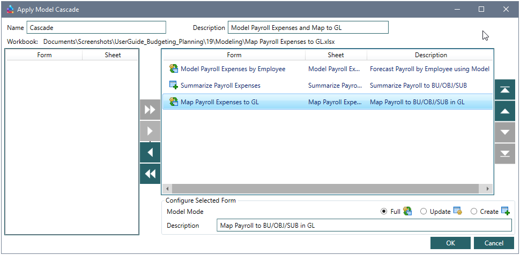520x255 pixels.
Task: Move selected form down one position
Action: [504, 132]
